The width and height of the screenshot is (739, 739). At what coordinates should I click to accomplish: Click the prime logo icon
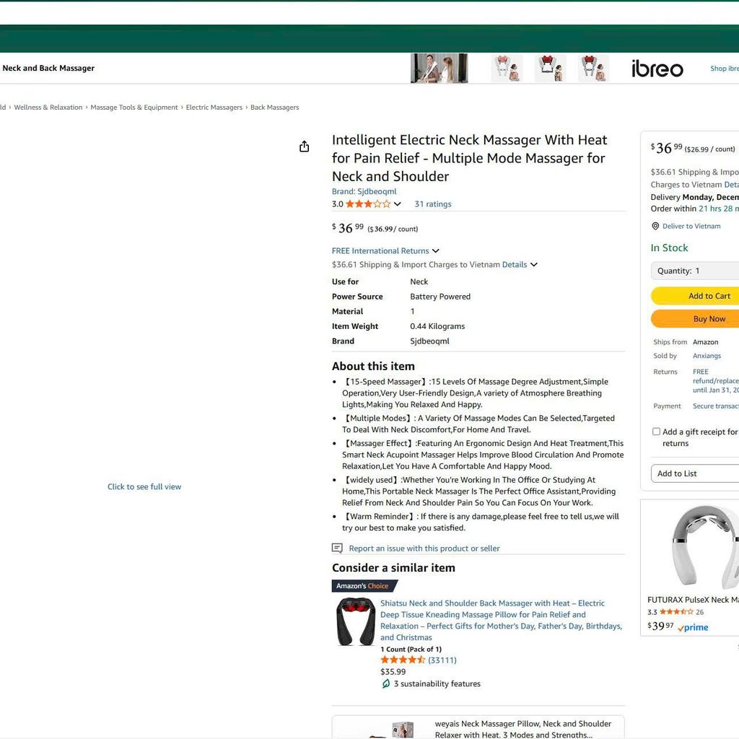[693, 627]
